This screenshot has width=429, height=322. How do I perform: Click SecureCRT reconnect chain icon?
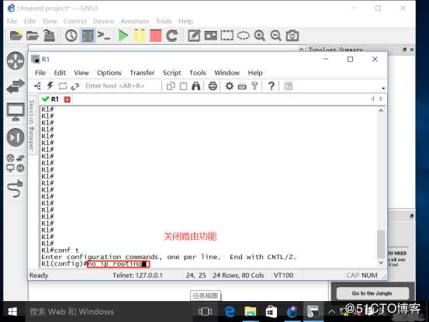(x=75, y=86)
